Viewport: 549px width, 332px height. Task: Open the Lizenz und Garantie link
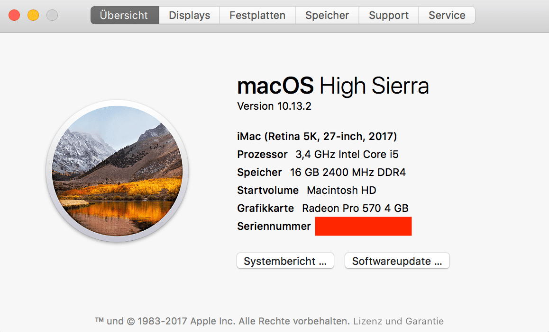(398, 321)
